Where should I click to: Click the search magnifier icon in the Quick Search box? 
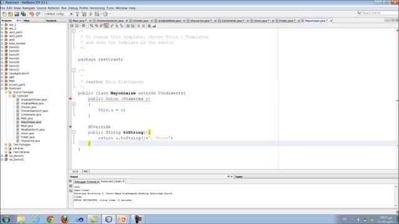(359, 12)
